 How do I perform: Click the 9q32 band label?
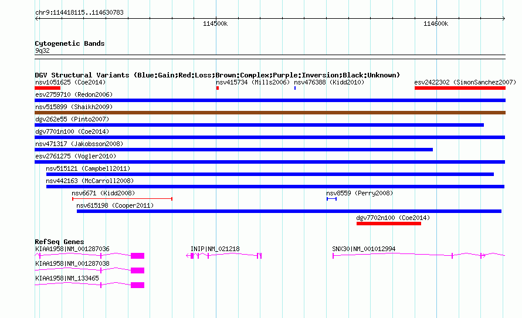[42, 50]
